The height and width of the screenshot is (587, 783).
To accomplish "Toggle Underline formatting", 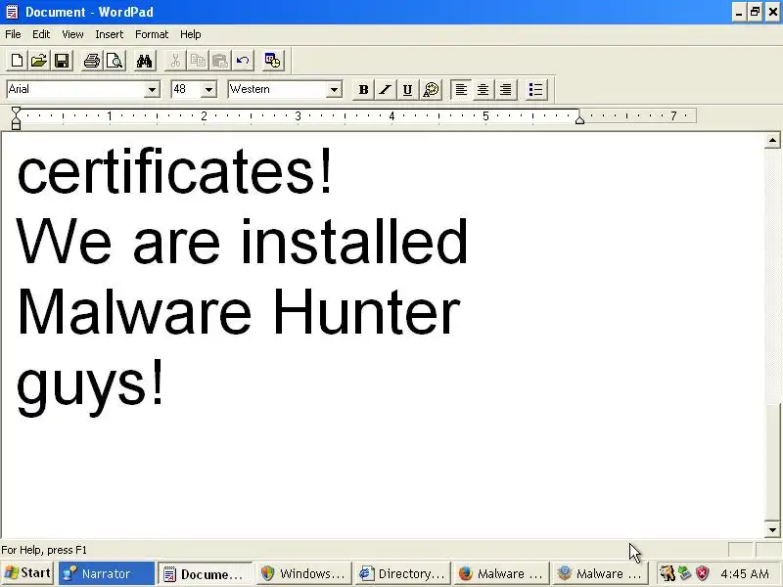I will (407, 90).
